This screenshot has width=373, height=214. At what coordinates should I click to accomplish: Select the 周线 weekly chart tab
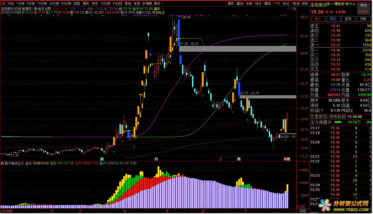[x=85, y=3]
